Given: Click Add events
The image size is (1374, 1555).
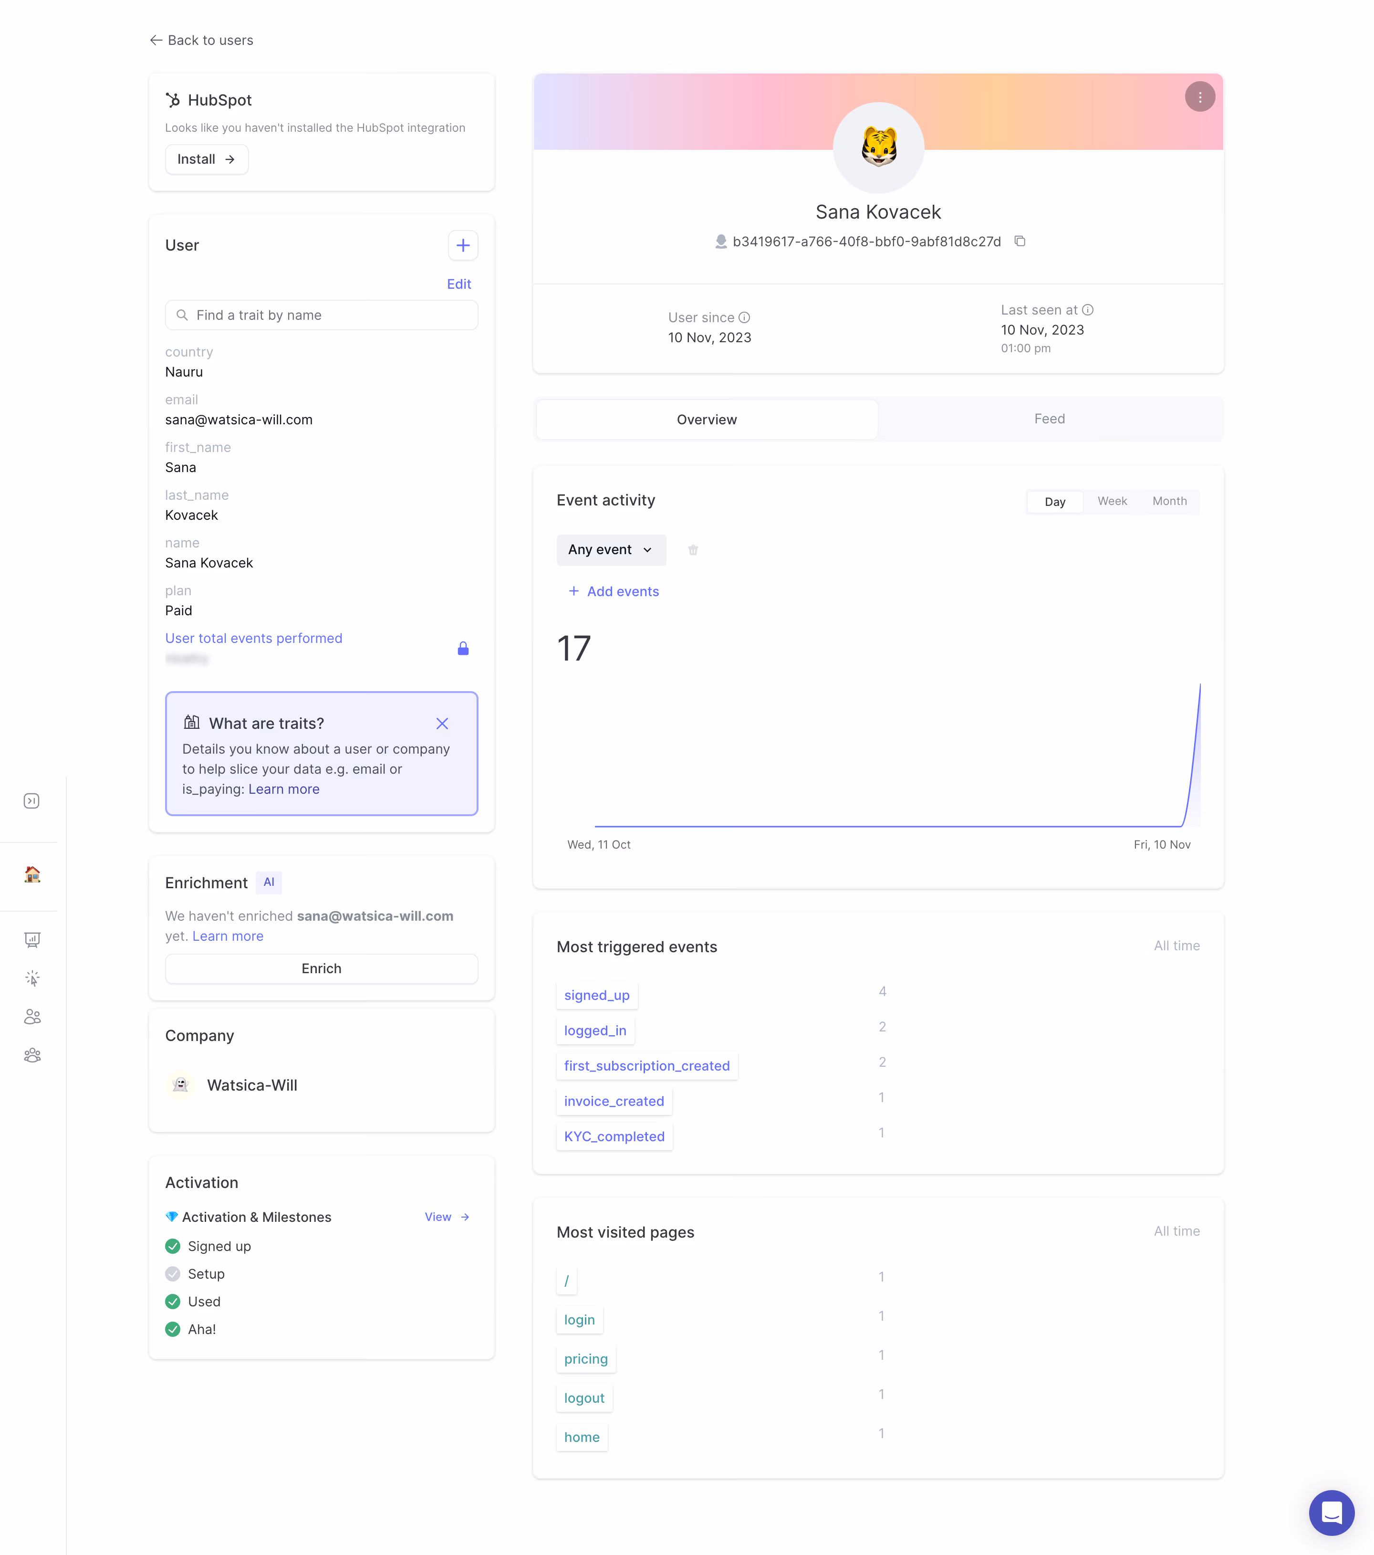Looking at the screenshot, I should coord(614,591).
